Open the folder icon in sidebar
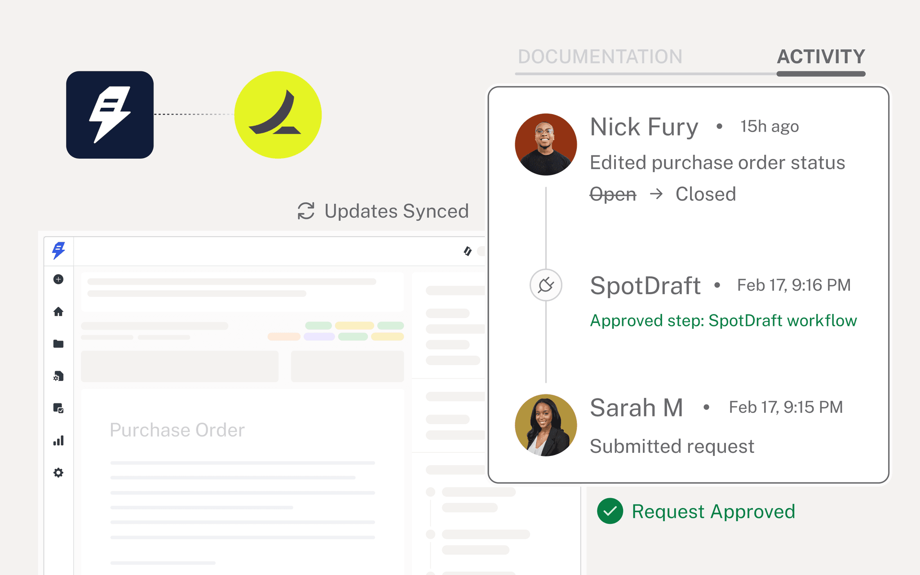This screenshot has height=575, width=920. click(58, 344)
